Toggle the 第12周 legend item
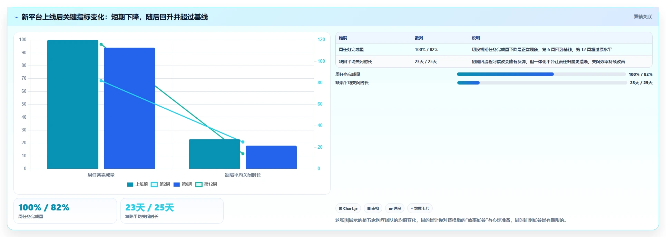666x237 pixels. [x=206, y=184]
